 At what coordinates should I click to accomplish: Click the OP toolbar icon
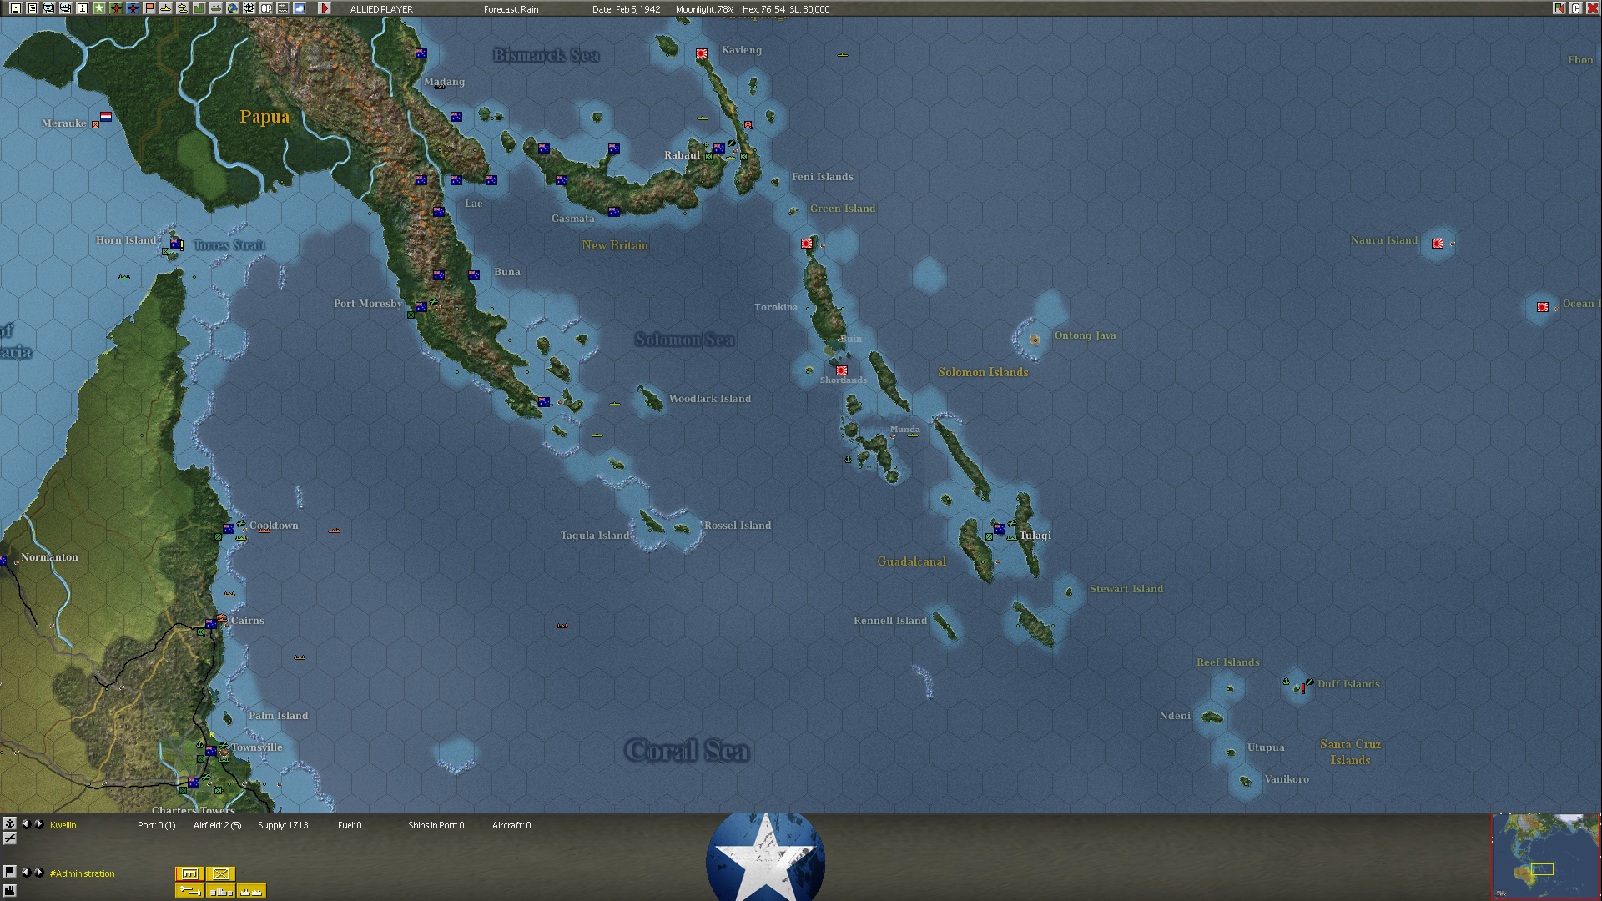(266, 8)
